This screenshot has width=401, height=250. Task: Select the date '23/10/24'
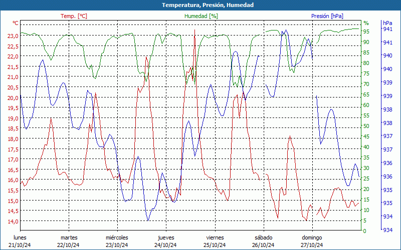(x=117, y=245)
